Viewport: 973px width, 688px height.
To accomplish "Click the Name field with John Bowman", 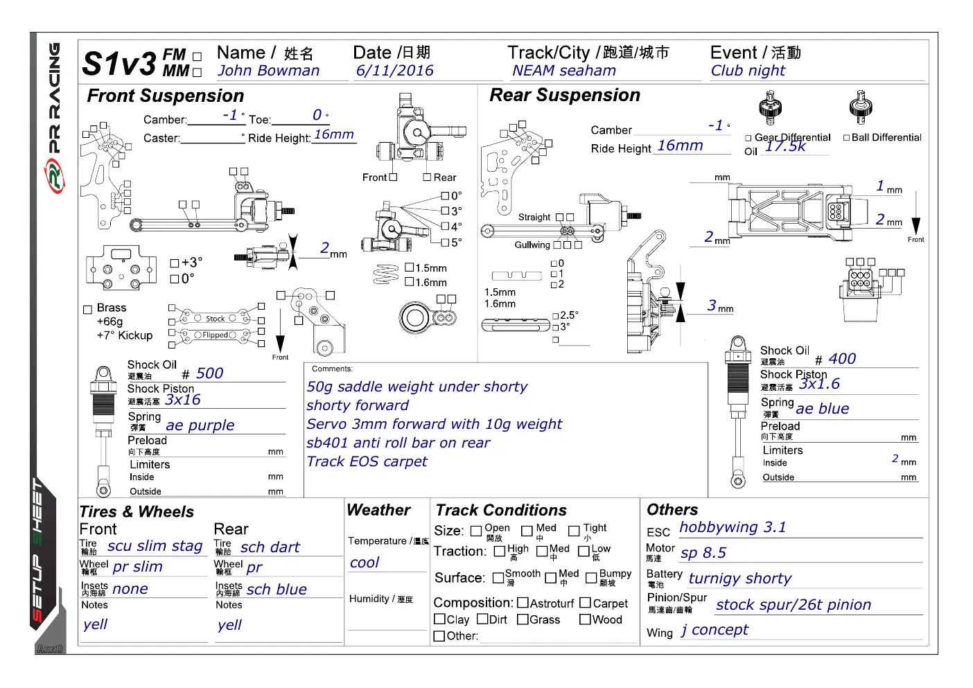I will (x=282, y=71).
